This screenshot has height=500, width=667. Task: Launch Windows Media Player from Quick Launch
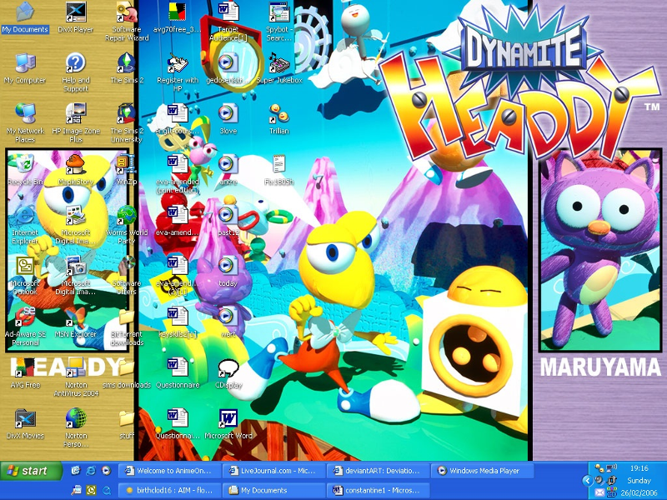click(106, 471)
